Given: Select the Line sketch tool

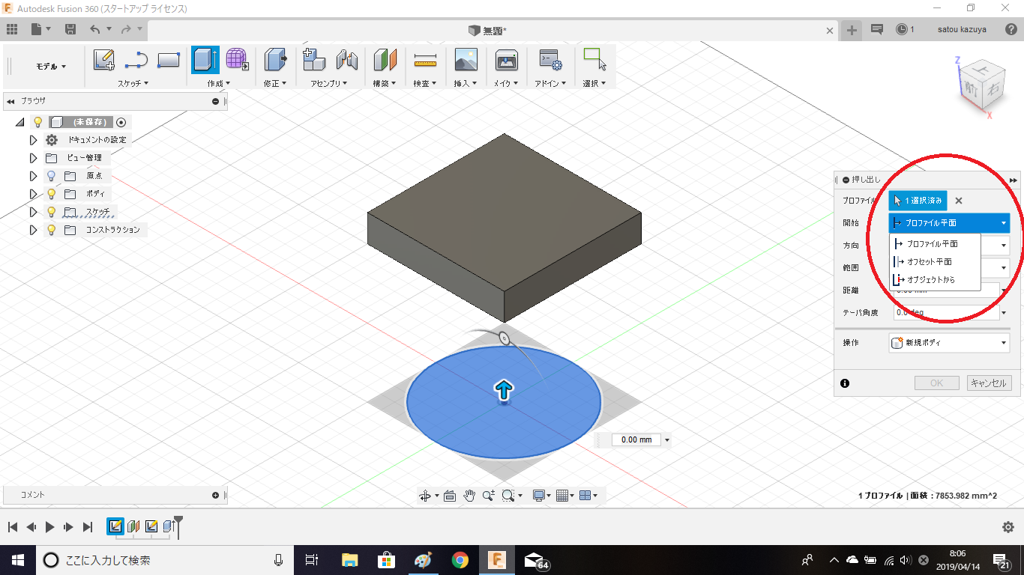Looking at the screenshot, I should [x=136, y=60].
